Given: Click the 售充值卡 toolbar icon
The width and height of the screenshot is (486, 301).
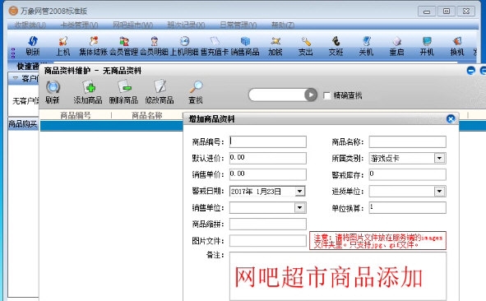Looking at the screenshot, I should (215, 41).
